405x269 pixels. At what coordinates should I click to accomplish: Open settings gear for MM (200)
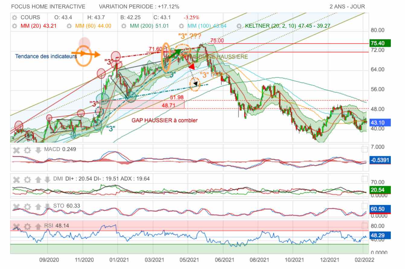point(124,26)
